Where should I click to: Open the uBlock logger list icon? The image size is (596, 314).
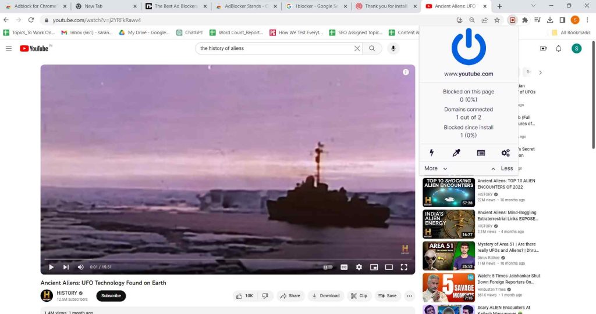(481, 153)
